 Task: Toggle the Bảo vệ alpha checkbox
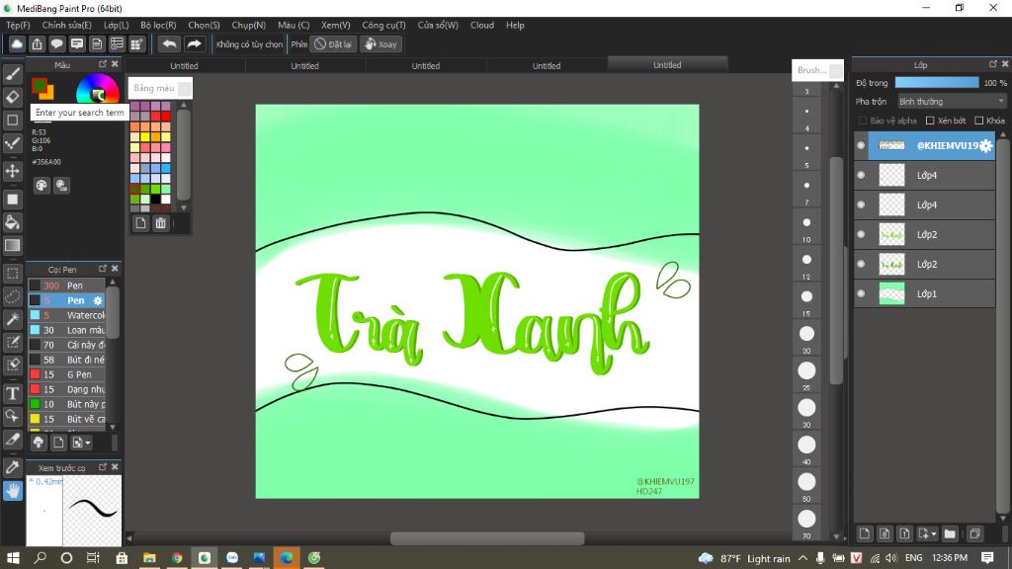(x=862, y=121)
